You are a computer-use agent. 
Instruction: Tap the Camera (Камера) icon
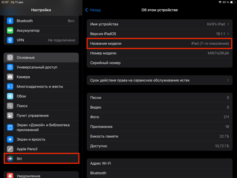10,77
